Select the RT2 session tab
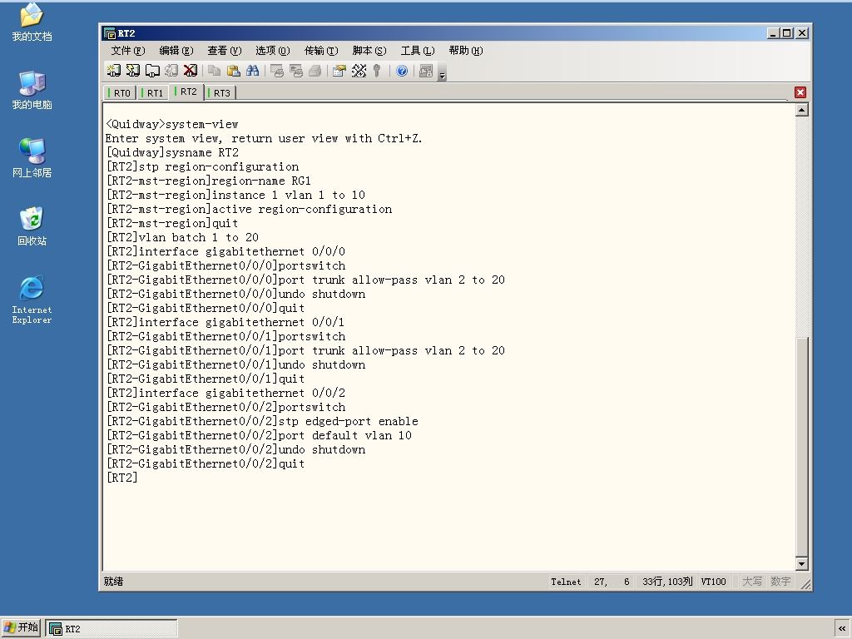Screen dimensions: 852x639 [x=186, y=92]
